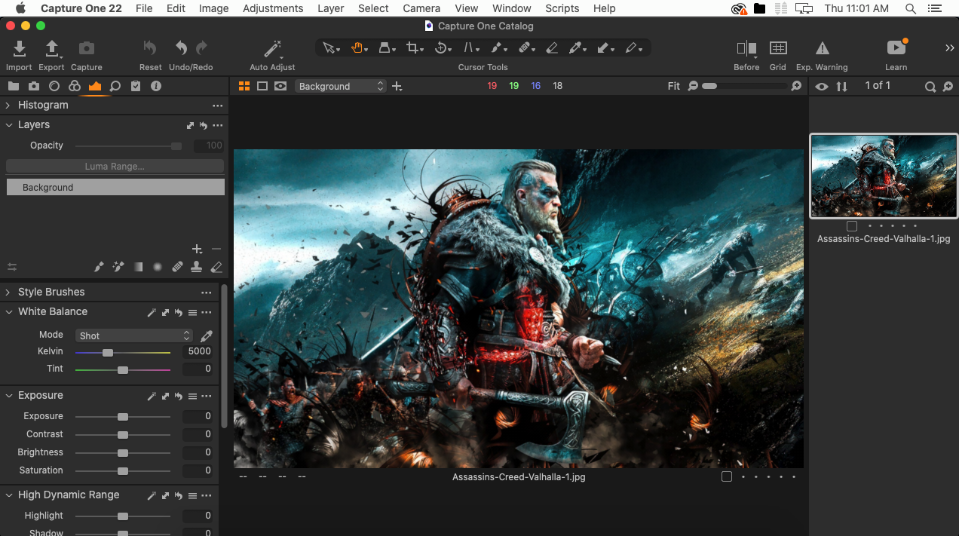Toggle proofing eye icon in viewer bar
Image resolution: width=959 pixels, height=536 pixels.
coord(280,86)
